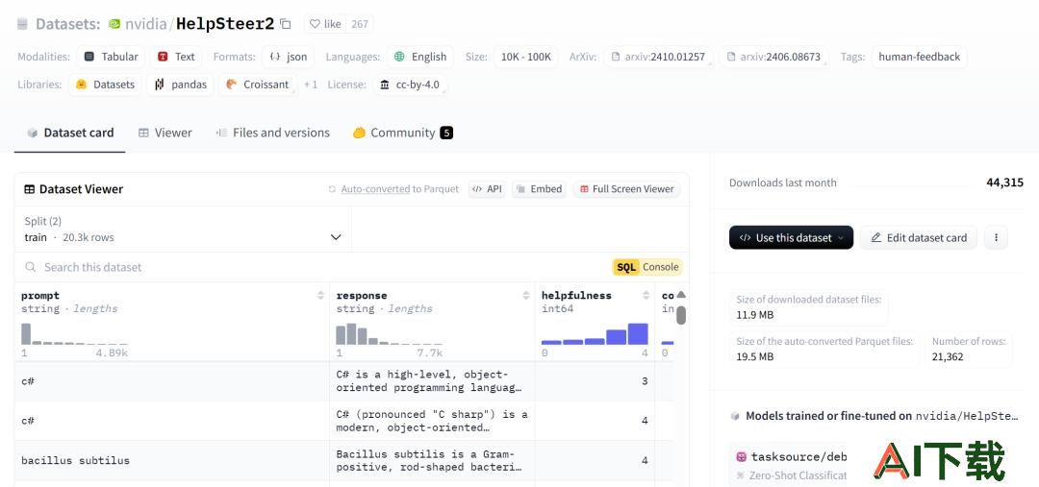Image resolution: width=1039 pixels, height=487 pixels.
Task: Open the SQL Console
Action: (x=647, y=267)
